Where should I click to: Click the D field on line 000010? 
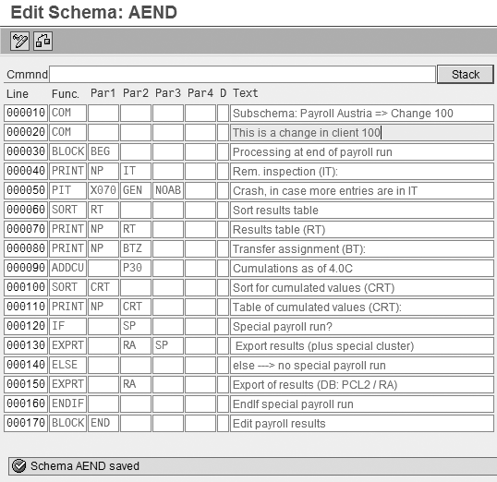coord(223,114)
